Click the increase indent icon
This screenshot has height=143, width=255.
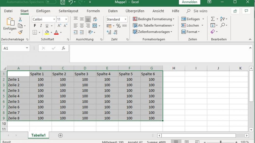(x=82, y=32)
